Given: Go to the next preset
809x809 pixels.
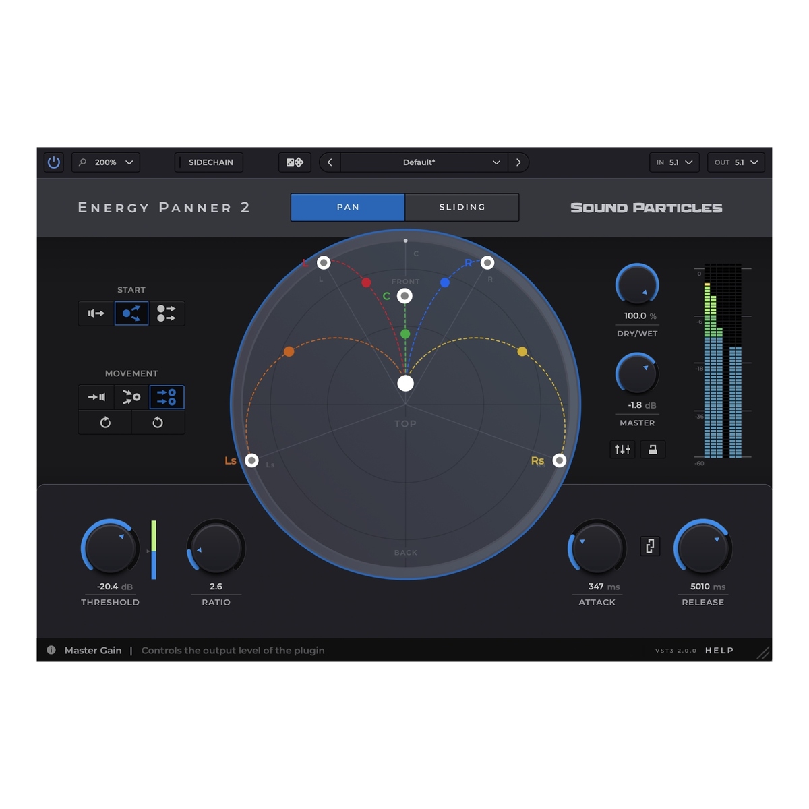Looking at the screenshot, I should [518, 162].
